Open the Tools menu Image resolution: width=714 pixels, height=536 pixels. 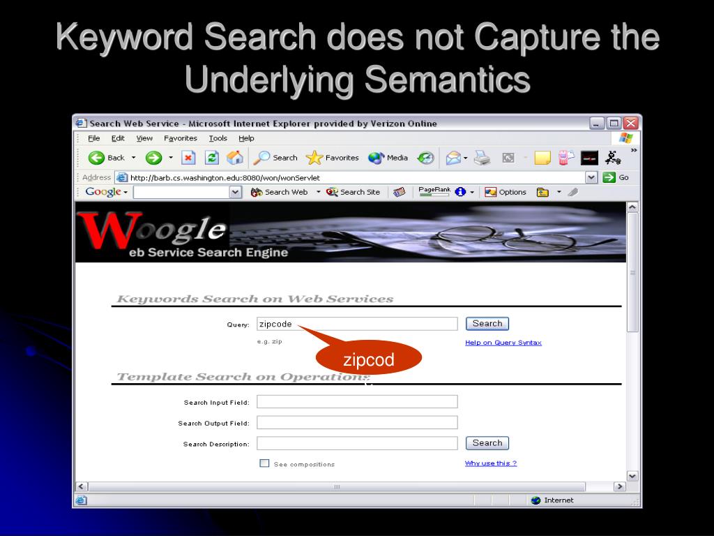tap(218, 138)
